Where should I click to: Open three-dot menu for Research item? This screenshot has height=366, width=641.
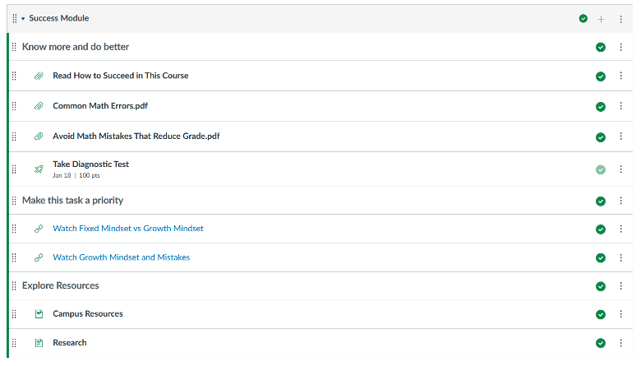(620, 343)
